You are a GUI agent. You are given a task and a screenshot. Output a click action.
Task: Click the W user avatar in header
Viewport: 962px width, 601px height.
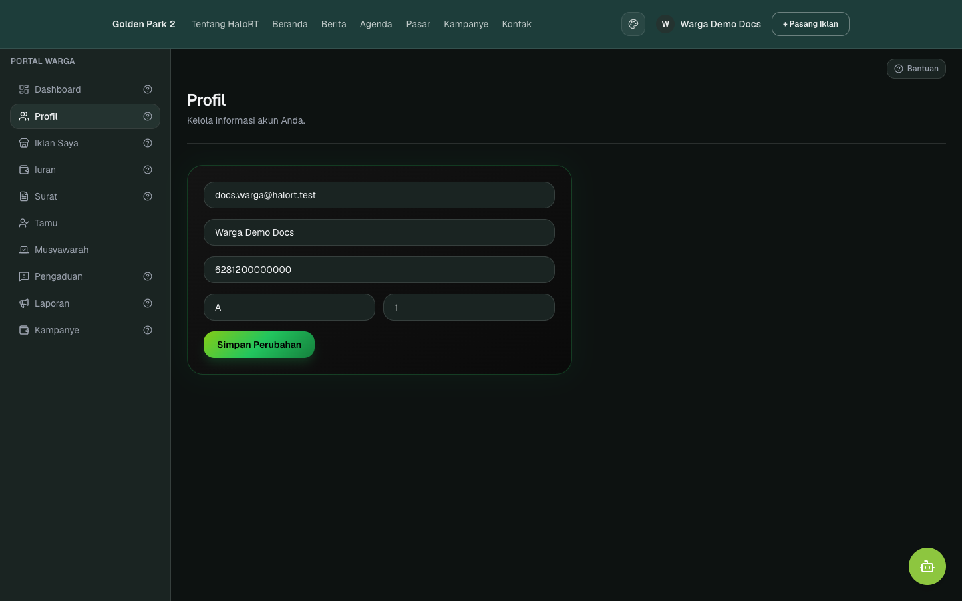click(665, 24)
